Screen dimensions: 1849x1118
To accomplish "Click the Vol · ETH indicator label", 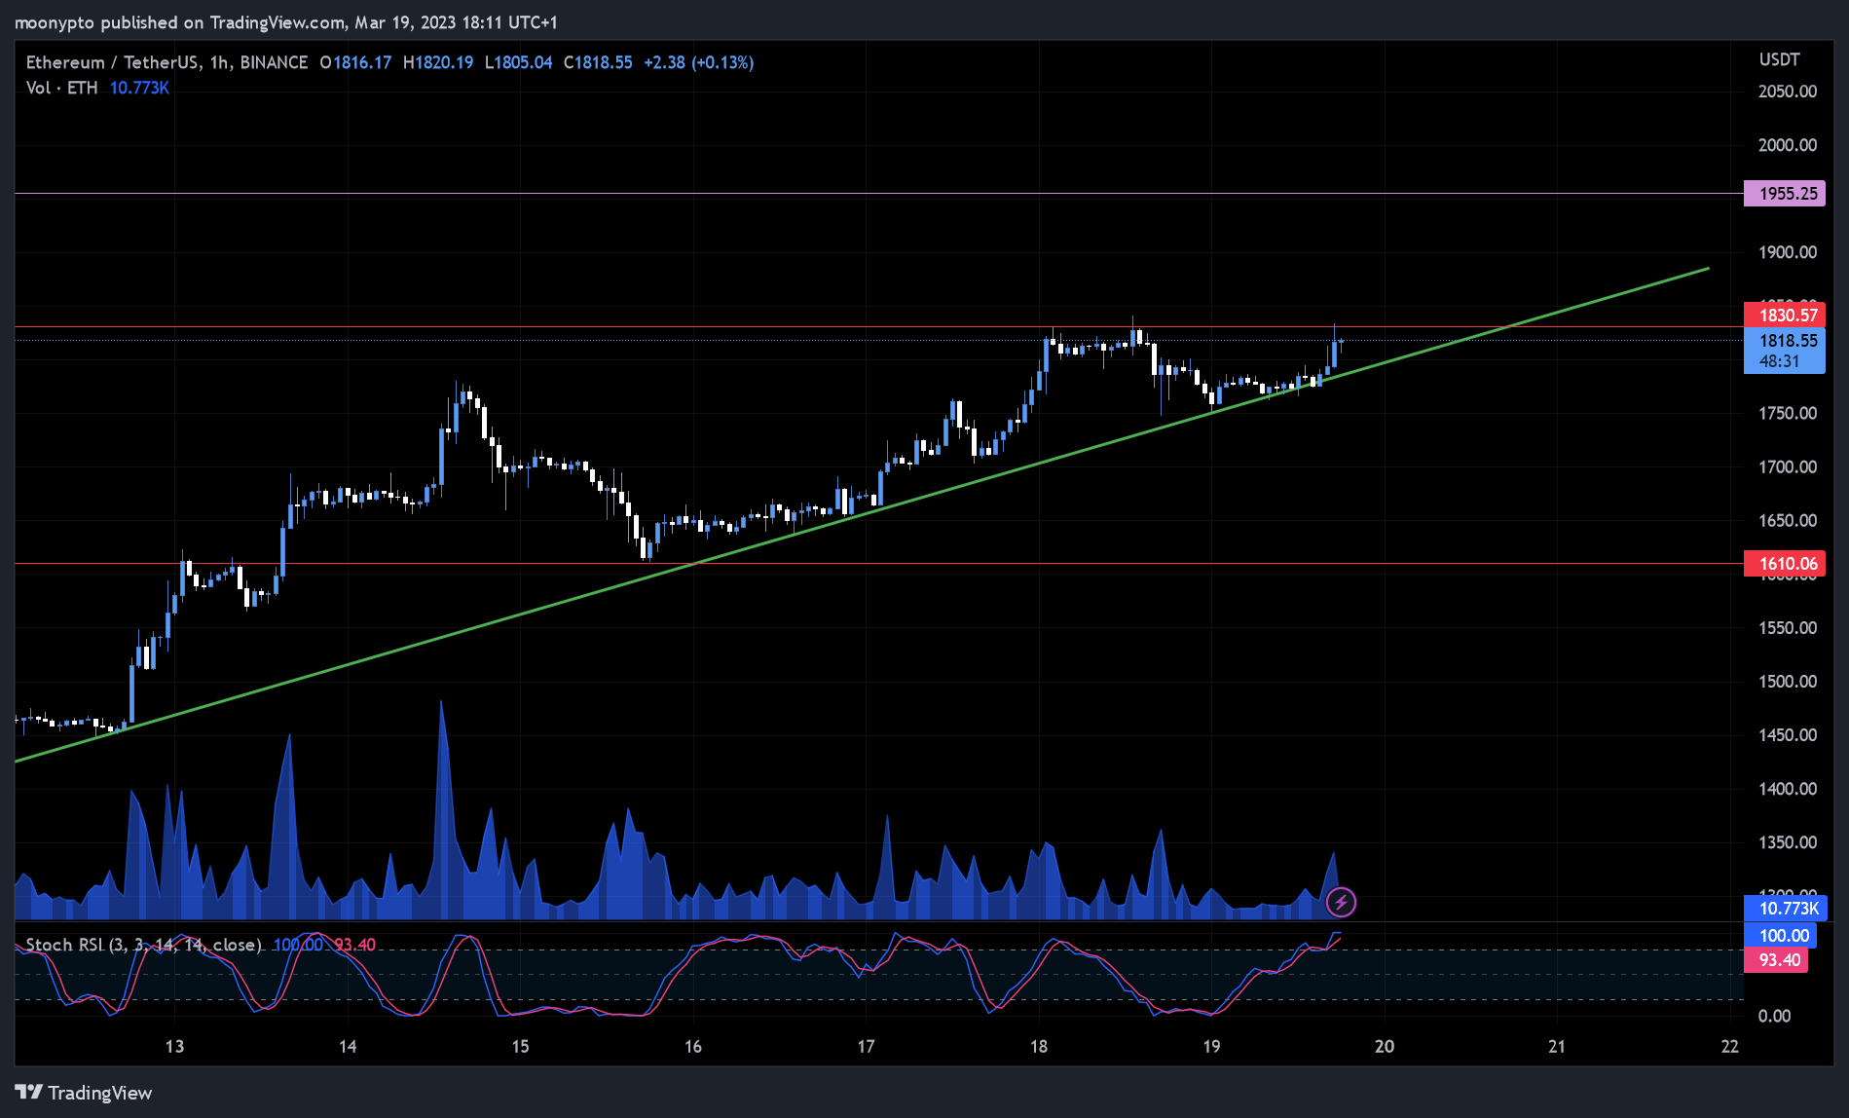I will click(61, 88).
